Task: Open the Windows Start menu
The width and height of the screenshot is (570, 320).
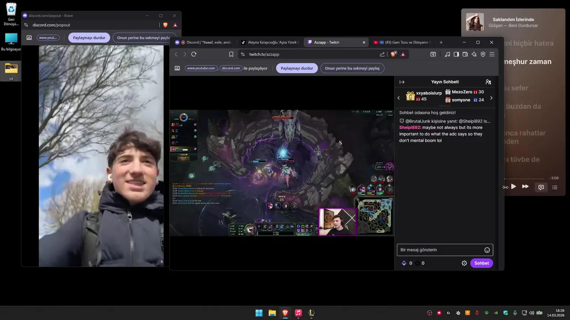Action: [x=259, y=313]
